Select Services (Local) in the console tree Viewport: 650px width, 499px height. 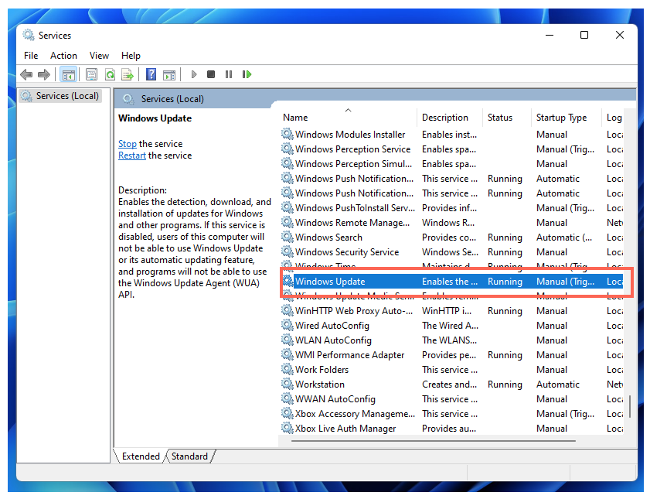(x=60, y=96)
